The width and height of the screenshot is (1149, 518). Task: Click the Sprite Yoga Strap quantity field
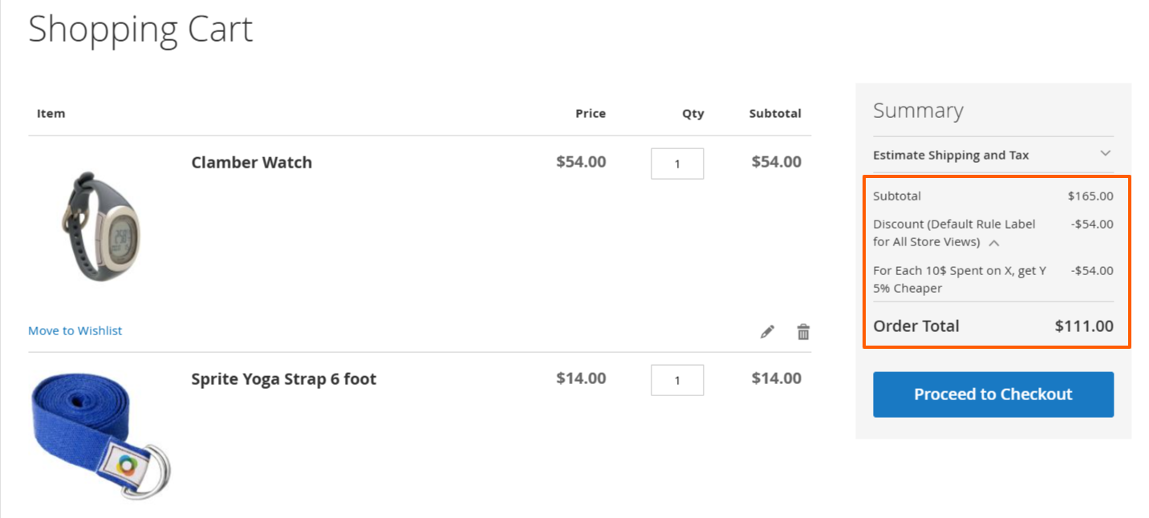tap(677, 380)
